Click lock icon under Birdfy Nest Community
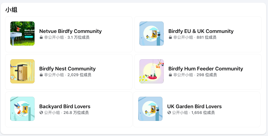268x136 pixels. tap(41, 75)
